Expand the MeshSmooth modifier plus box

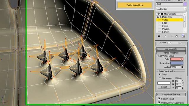[x=162, y=14]
